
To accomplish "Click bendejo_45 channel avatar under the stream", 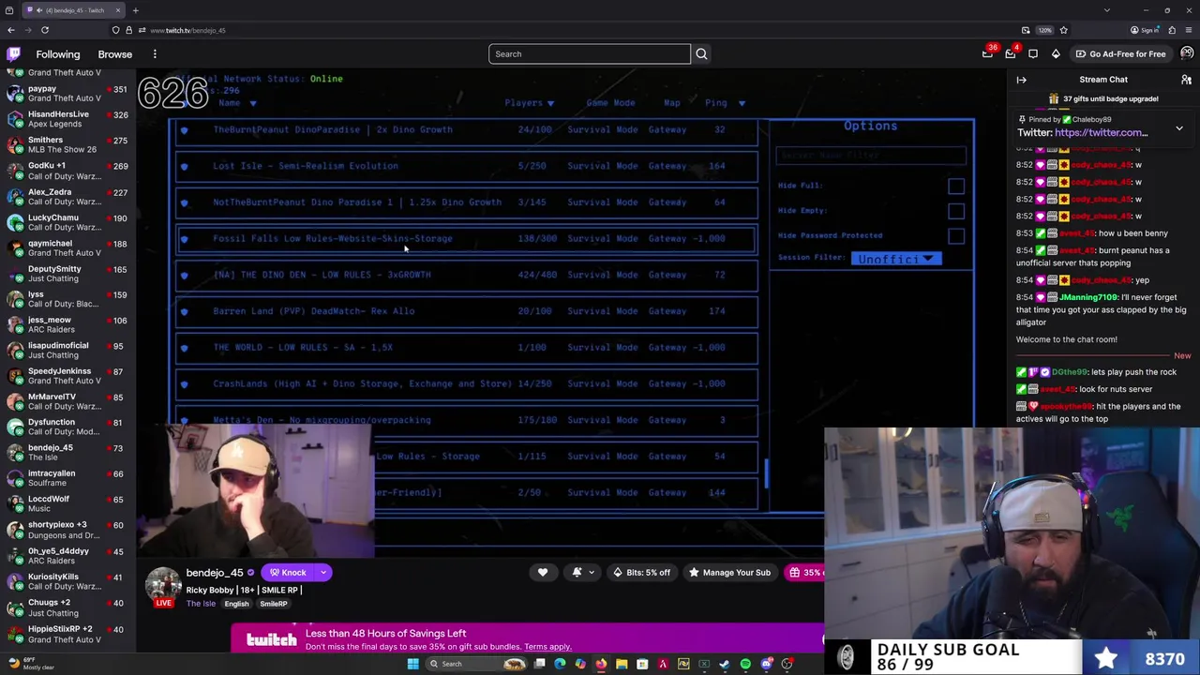I will click(x=163, y=585).
